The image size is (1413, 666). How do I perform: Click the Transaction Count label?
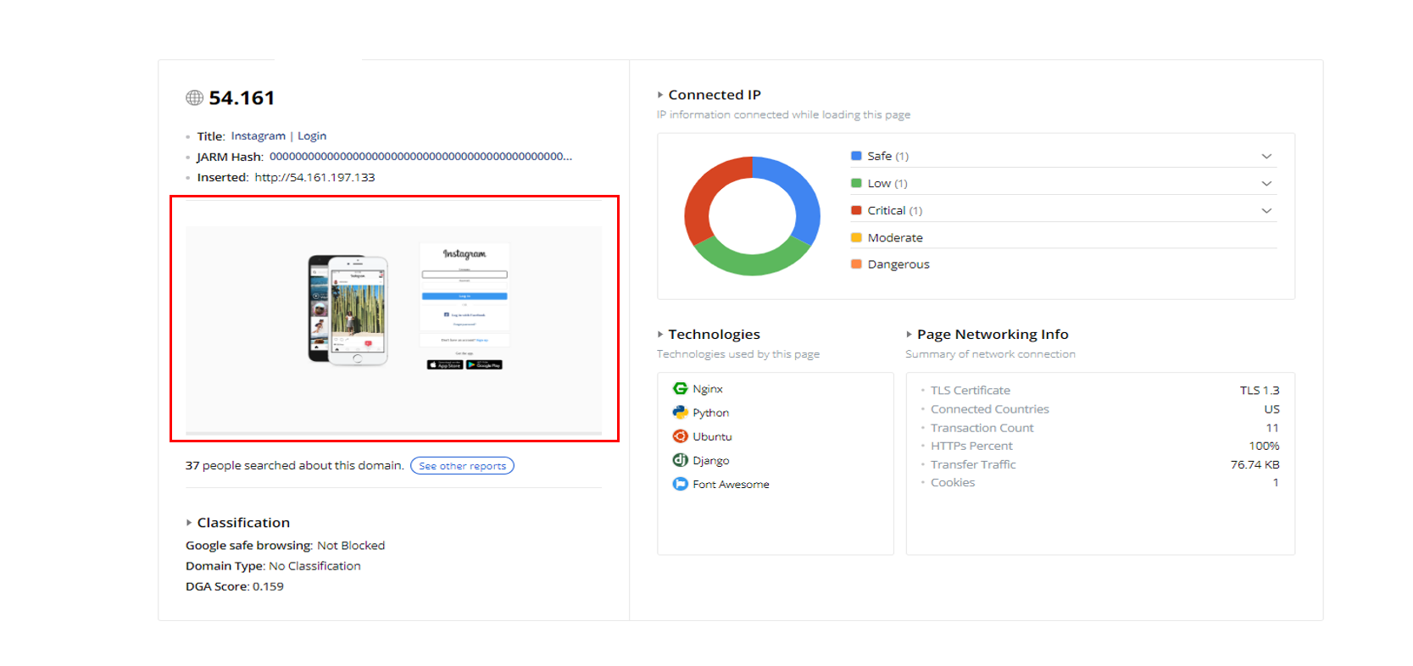point(982,428)
